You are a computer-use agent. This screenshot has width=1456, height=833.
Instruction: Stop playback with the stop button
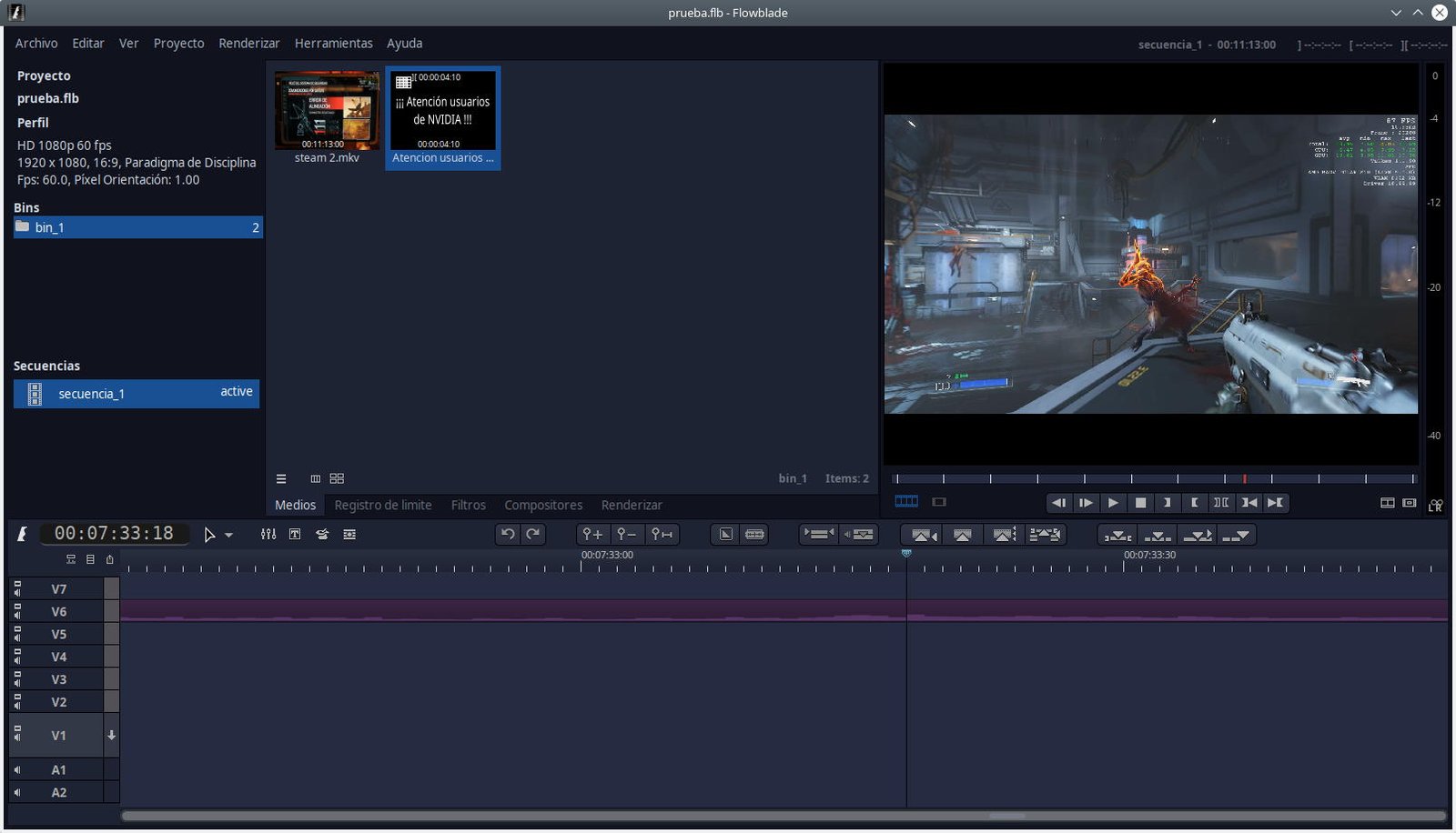[1140, 503]
